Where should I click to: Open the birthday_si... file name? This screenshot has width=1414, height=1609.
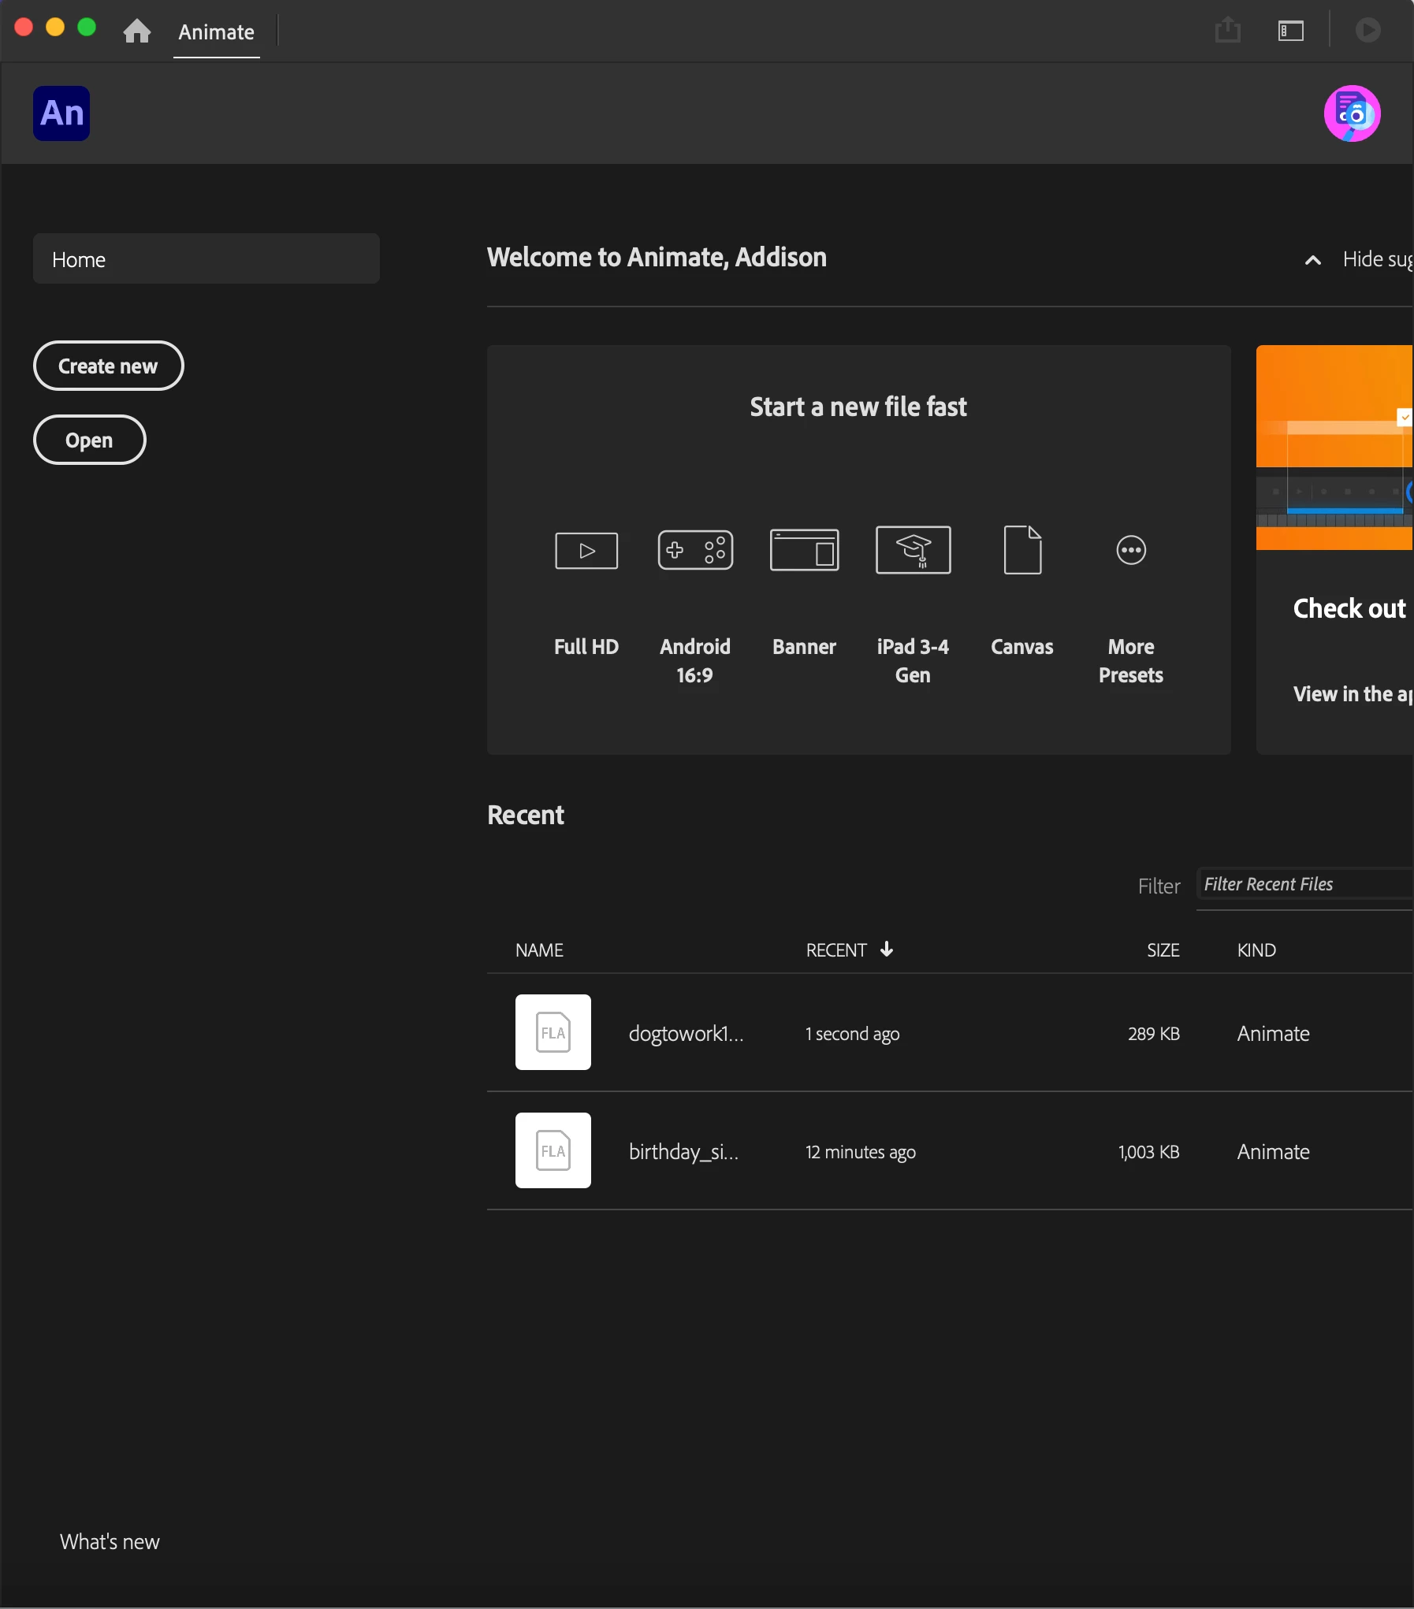[x=683, y=1152]
